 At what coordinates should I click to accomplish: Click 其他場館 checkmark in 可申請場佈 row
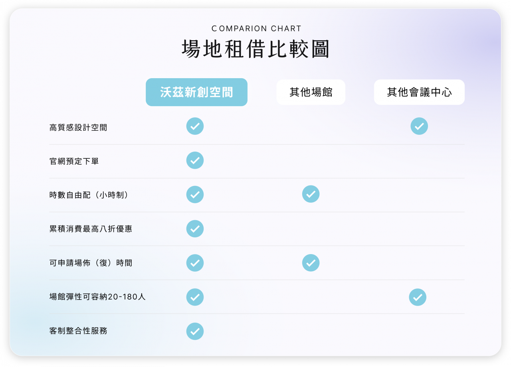click(311, 263)
